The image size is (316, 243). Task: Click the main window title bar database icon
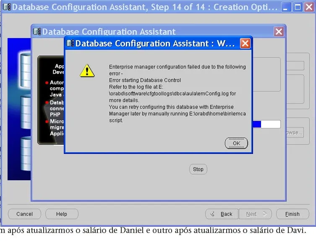coord(7,7)
